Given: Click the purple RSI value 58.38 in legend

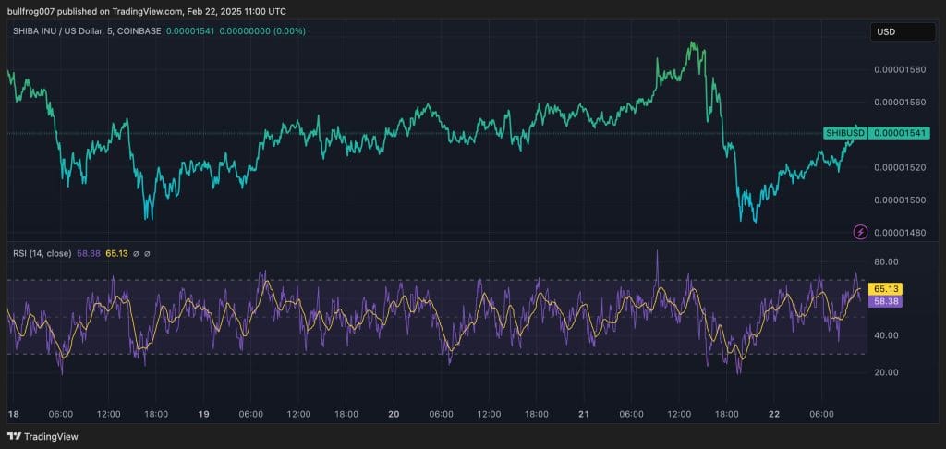Looking at the screenshot, I should [x=88, y=253].
